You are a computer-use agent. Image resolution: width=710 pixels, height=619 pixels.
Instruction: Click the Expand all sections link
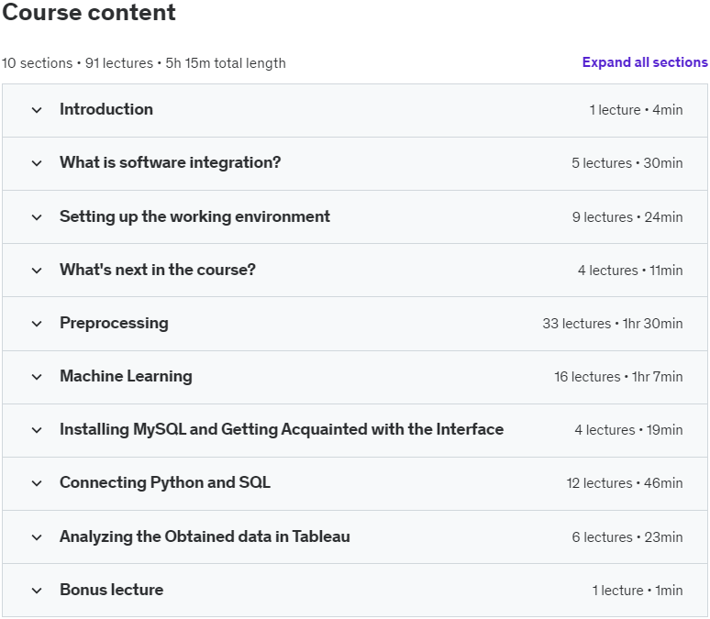645,62
